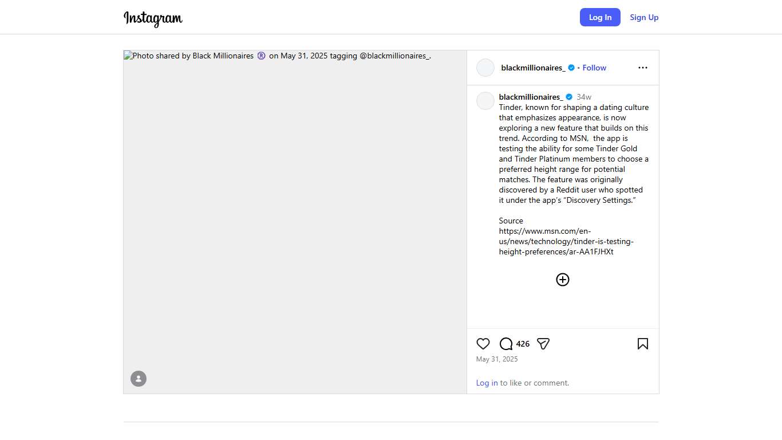
Task: Click the 426 comment count
Action: click(523, 344)
